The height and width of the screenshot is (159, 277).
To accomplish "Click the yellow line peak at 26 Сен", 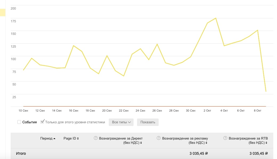I will (x=157, y=44).
